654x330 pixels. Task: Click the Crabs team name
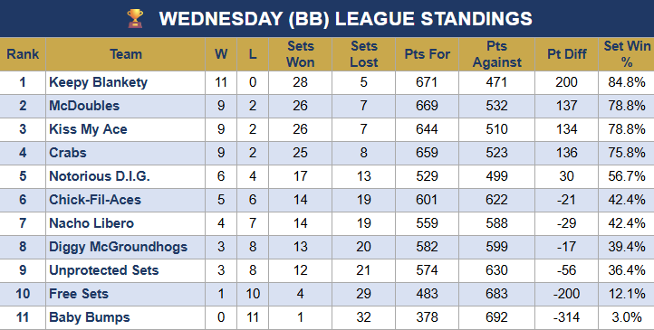click(68, 153)
